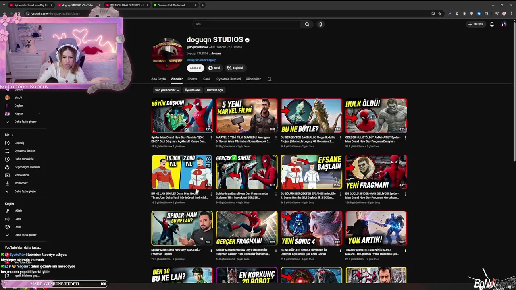Bookmark this page with the star icon
The height and width of the screenshot is (290, 516).
tap(440, 14)
